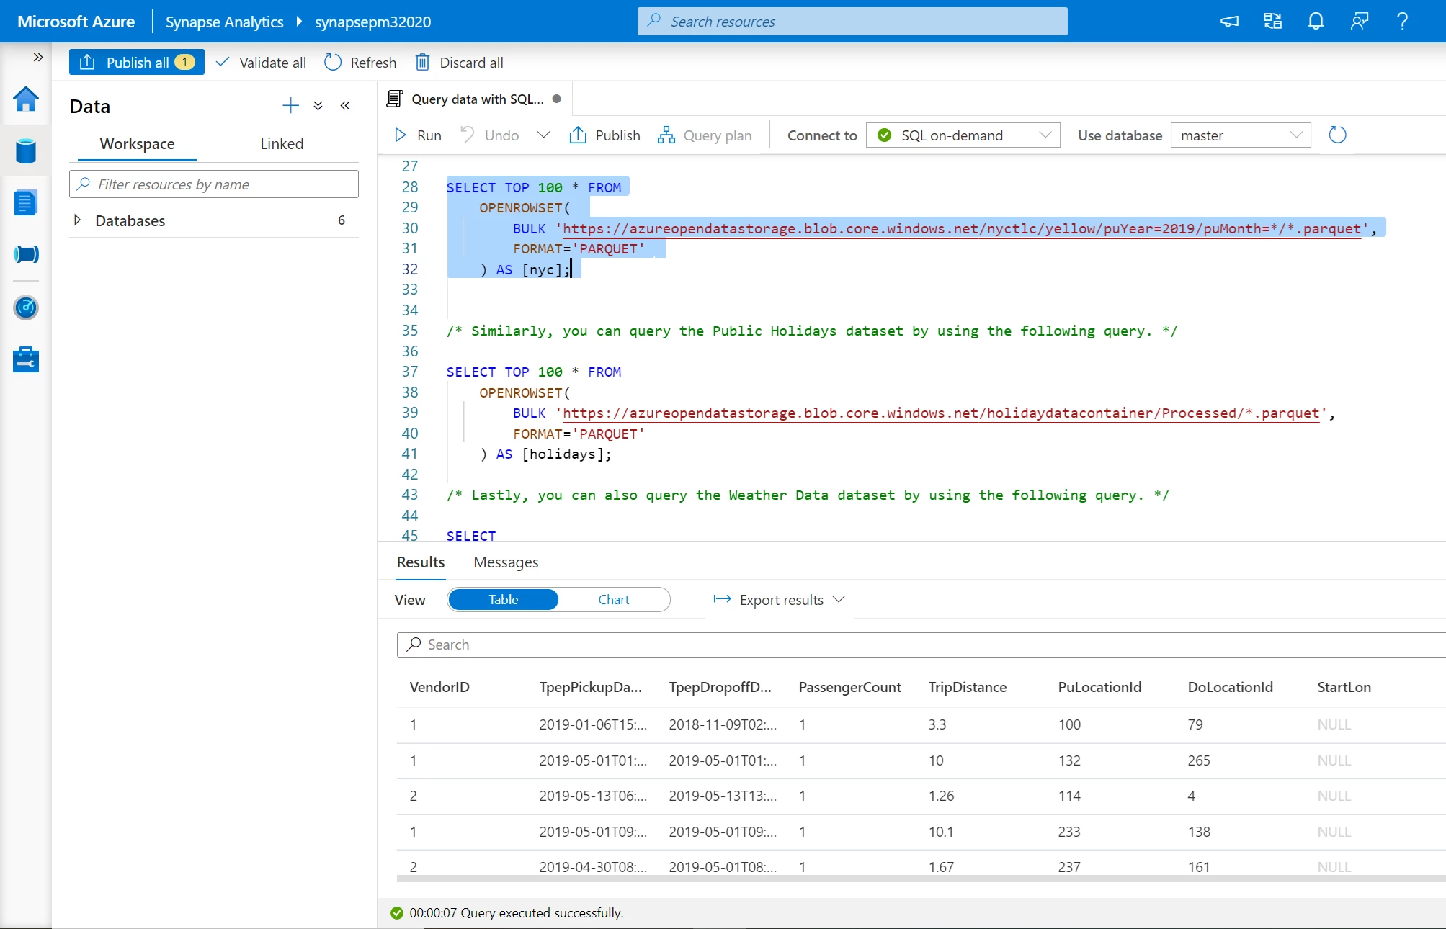Image resolution: width=1446 pixels, height=929 pixels.
Task: Switch to the Chart view toggle
Action: (613, 599)
